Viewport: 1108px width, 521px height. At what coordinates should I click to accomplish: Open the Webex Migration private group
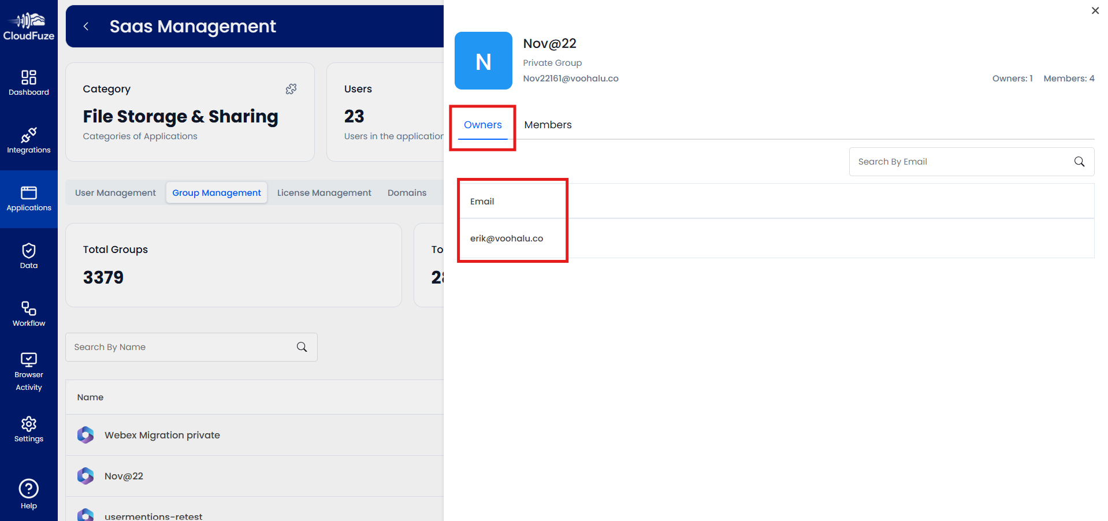[x=162, y=435]
